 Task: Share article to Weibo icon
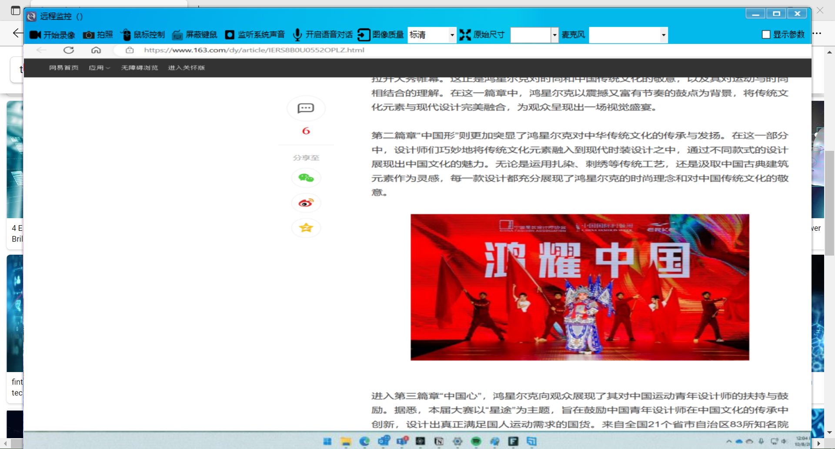click(x=306, y=203)
